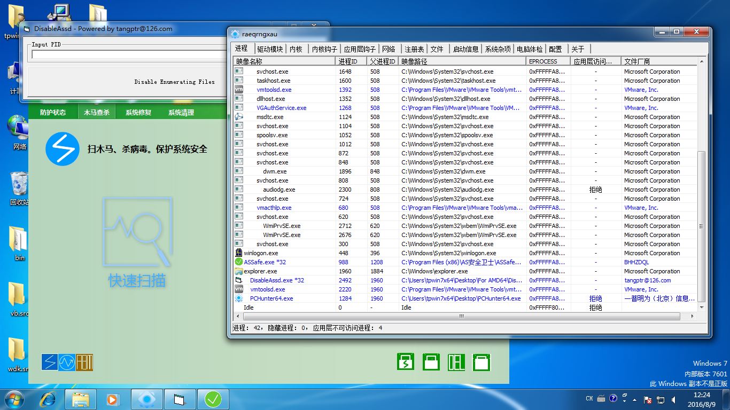Start the 快速扫描 quick scan
Image resolution: width=730 pixels, height=410 pixels.
pos(137,281)
